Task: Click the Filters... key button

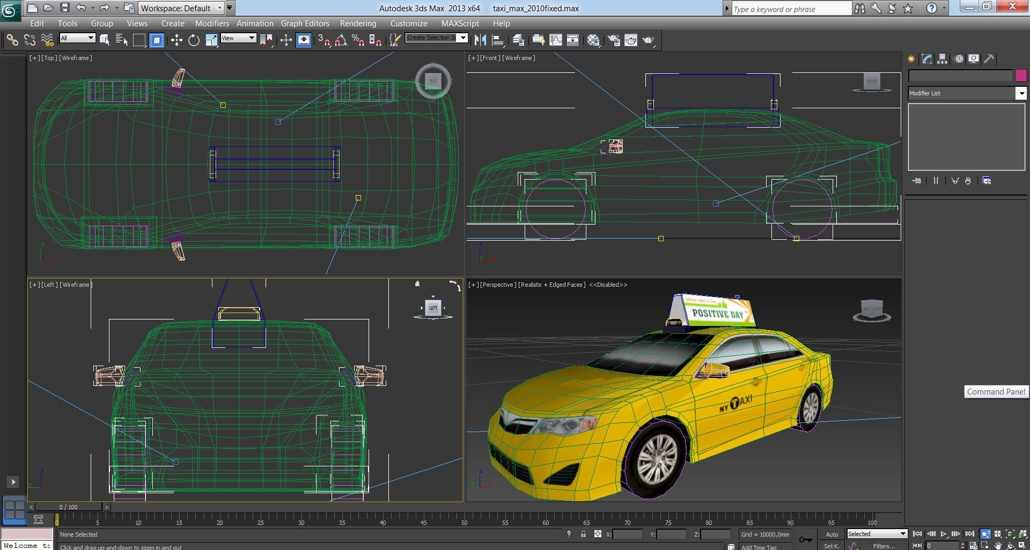Action: tap(884, 546)
